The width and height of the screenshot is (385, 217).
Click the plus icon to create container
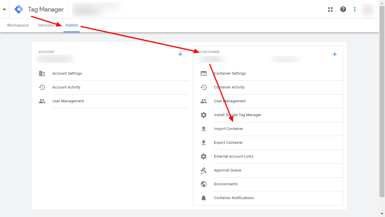[x=334, y=54]
